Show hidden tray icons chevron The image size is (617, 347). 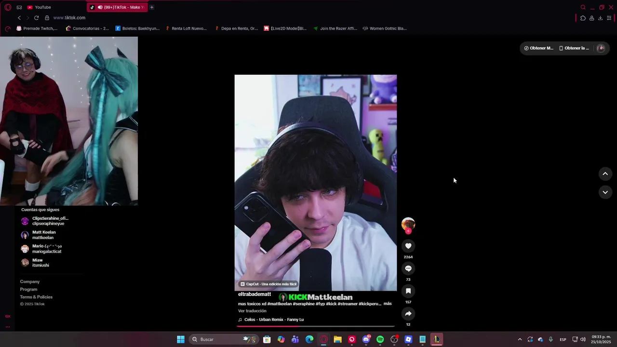pos(520,339)
